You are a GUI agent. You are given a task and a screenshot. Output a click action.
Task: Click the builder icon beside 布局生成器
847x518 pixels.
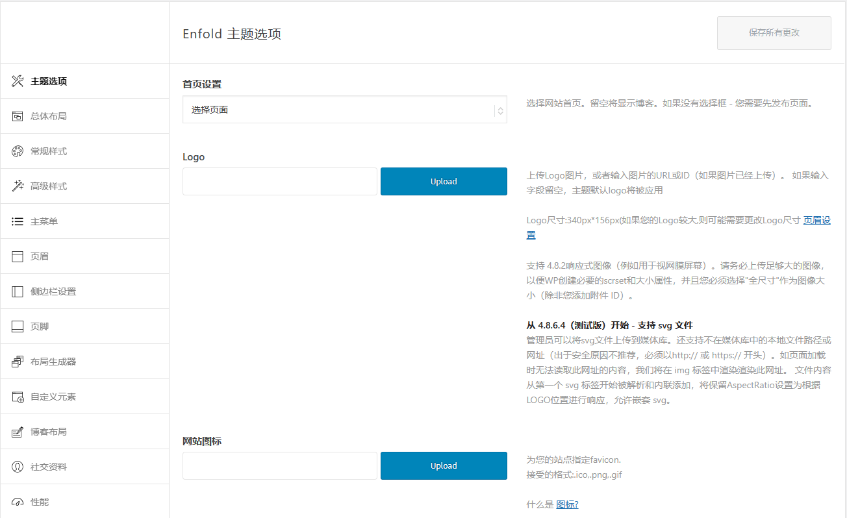click(x=18, y=362)
